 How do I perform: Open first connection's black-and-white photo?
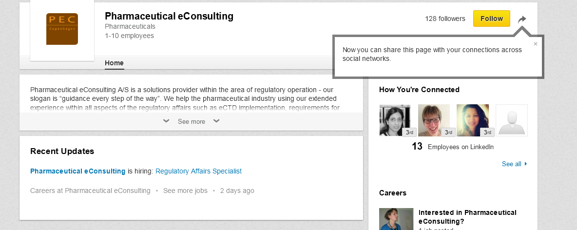[395, 120]
